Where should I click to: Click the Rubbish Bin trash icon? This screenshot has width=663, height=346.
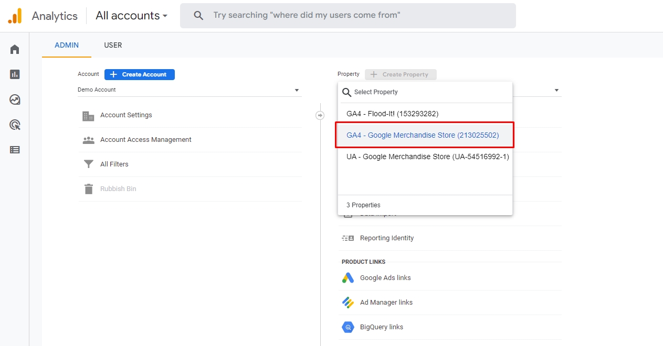88,189
